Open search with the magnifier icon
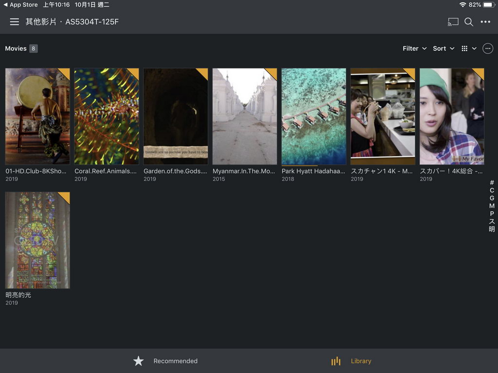This screenshot has height=373, width=498. point(469,22)
